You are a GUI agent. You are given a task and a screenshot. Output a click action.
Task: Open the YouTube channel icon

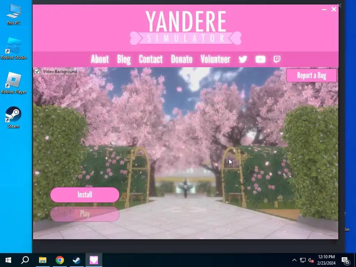[260, 59]
